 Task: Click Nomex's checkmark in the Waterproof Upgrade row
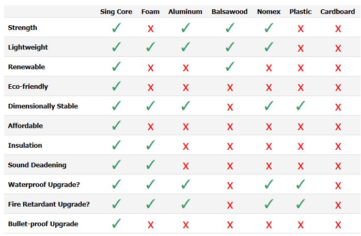[x=269, y=185]
